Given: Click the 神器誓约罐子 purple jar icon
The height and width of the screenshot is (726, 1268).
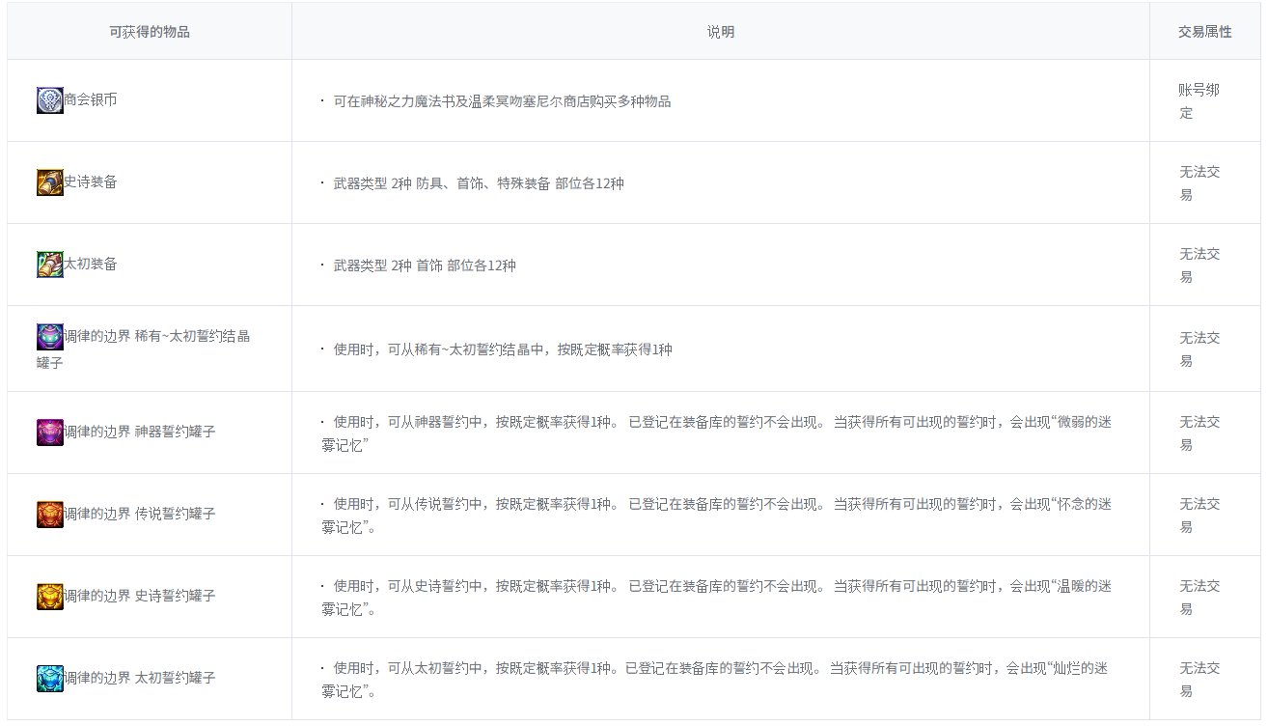Looking at the screenshot, I should click(49, 432).
